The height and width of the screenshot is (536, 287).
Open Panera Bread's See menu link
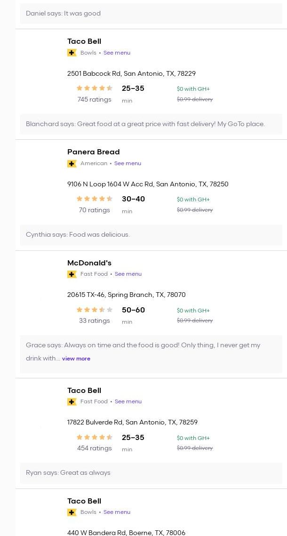point(128,163)
